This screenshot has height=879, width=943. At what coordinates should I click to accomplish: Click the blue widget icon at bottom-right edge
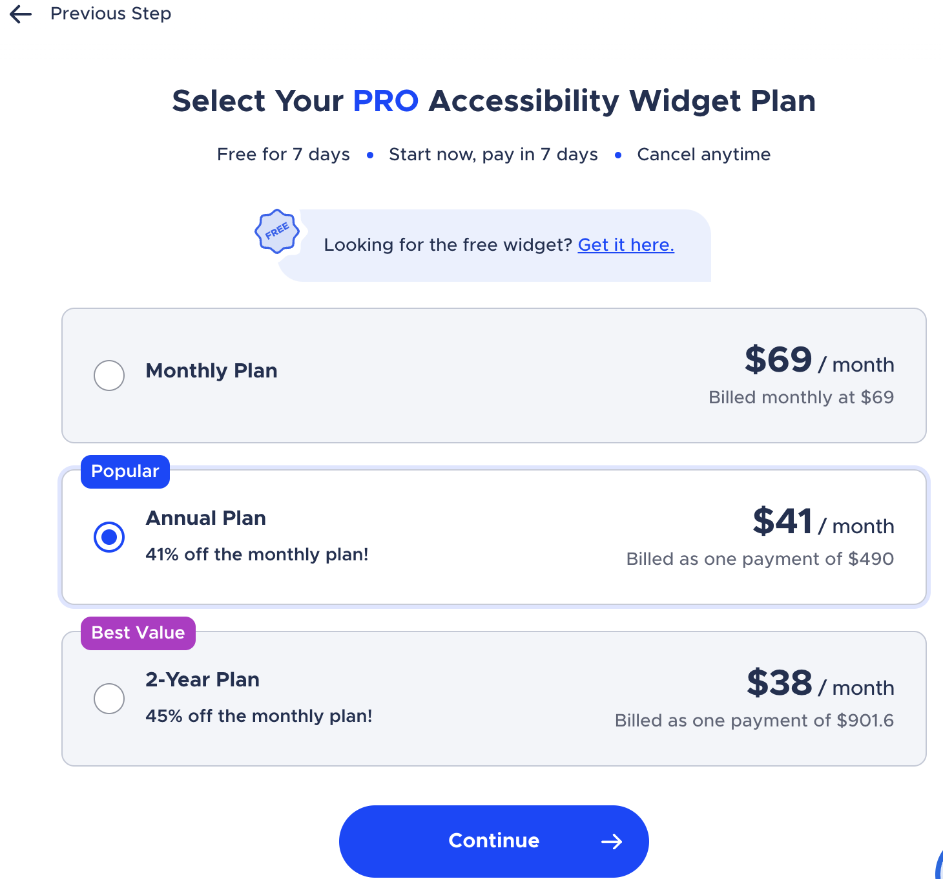(939, 863)
